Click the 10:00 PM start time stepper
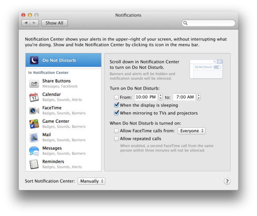The height and width of the screenshot is (216, 257). [160, 97]
